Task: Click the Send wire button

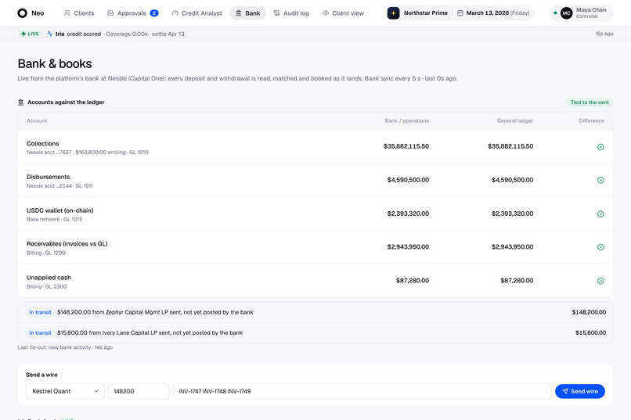Action: (x=580, y=391)
